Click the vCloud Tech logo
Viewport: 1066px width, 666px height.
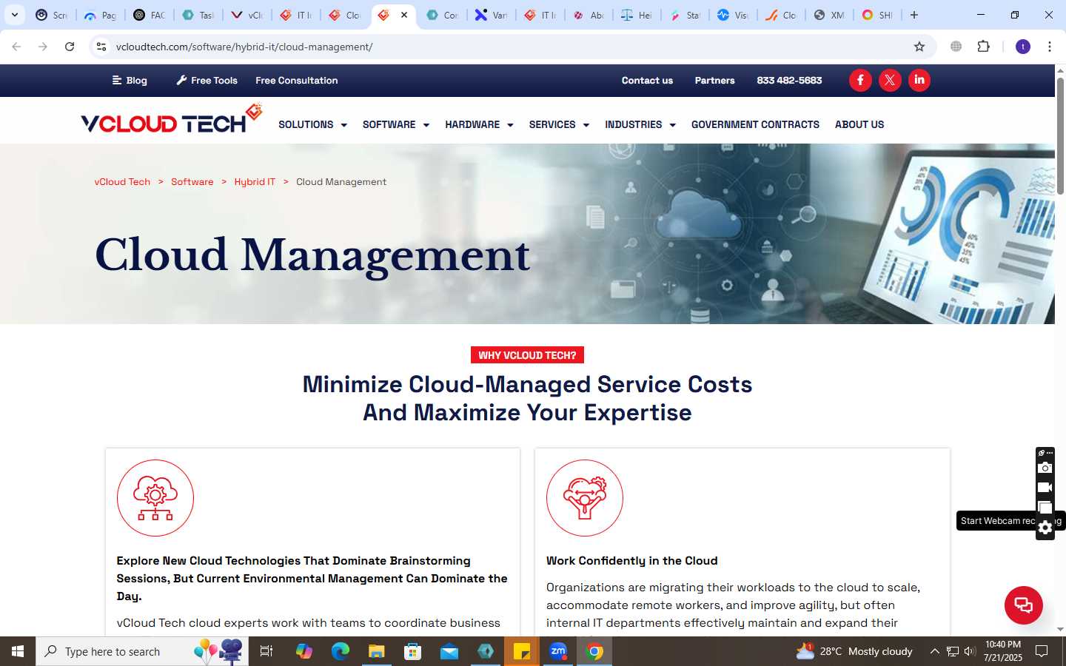171,120
